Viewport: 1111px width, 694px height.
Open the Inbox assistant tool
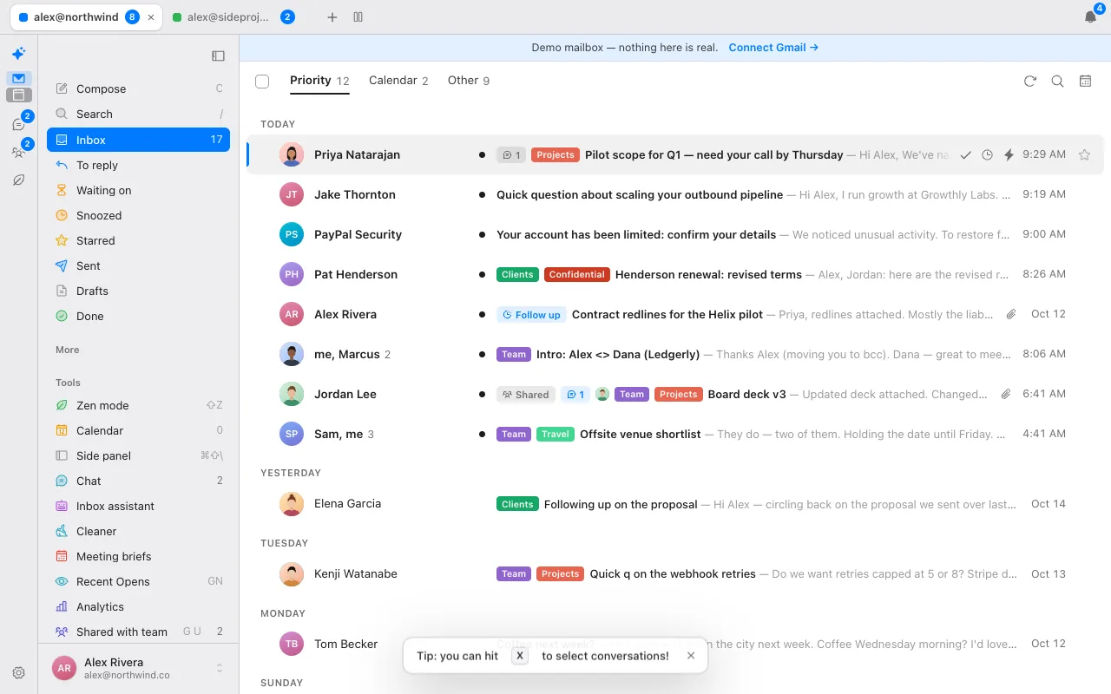[x=139, y=506]
